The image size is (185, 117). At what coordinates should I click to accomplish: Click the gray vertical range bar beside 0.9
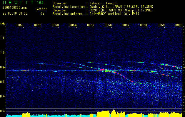6,68
